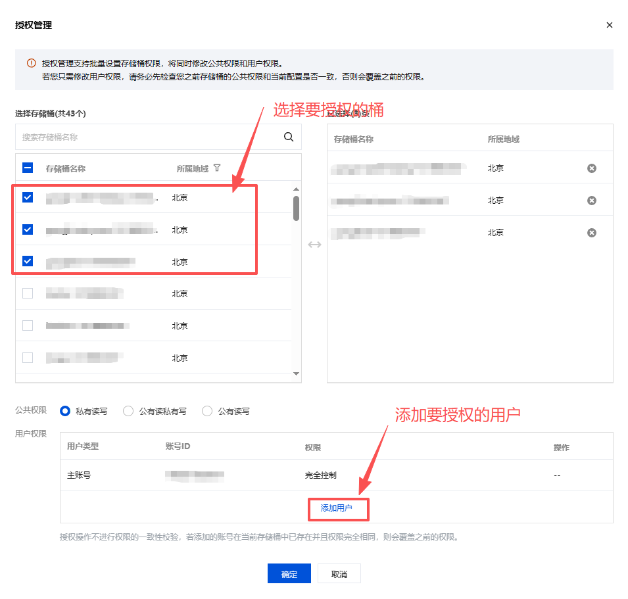Uncheck the third checked bucket row
The height and width of the screenshot is (599, 628).
28,261
